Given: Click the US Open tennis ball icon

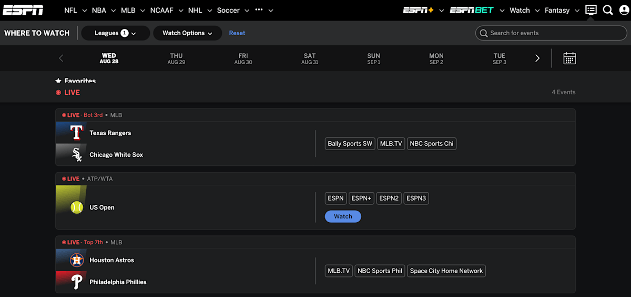Looking at the screenshot, I should pos(77,207).
